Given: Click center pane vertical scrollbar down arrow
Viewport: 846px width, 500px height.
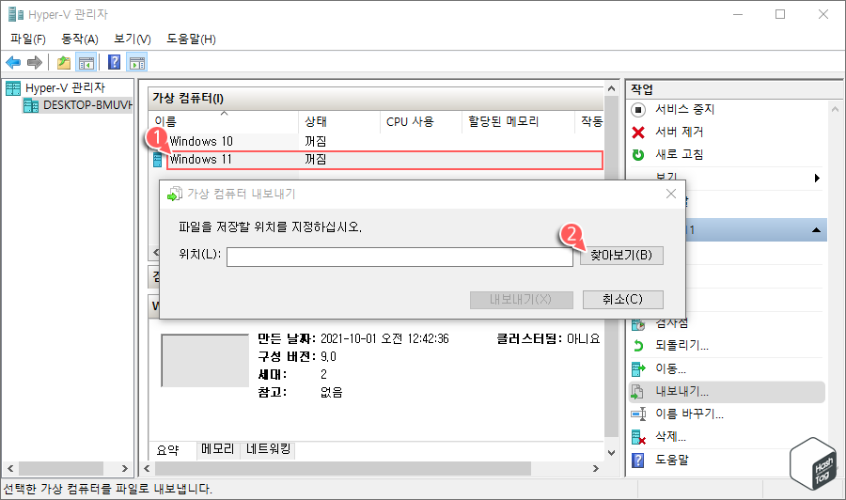Looking at the screenshot, I should (x=611, y=453).
